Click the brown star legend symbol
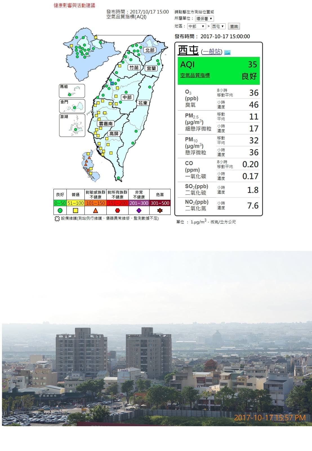 tap(160, 211)
